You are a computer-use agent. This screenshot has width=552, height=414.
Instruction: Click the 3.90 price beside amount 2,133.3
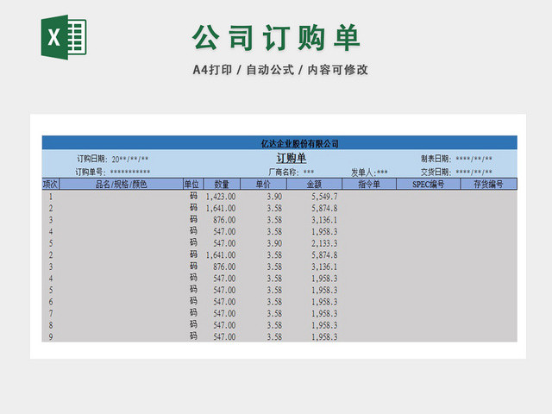coord(274,243)
